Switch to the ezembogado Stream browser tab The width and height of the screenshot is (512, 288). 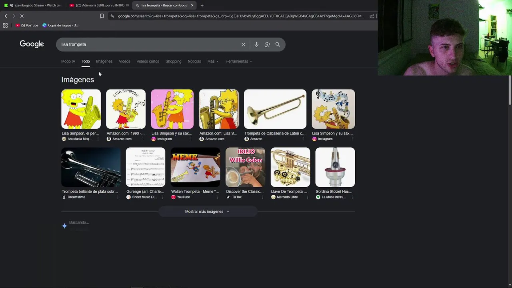[33, 5]
